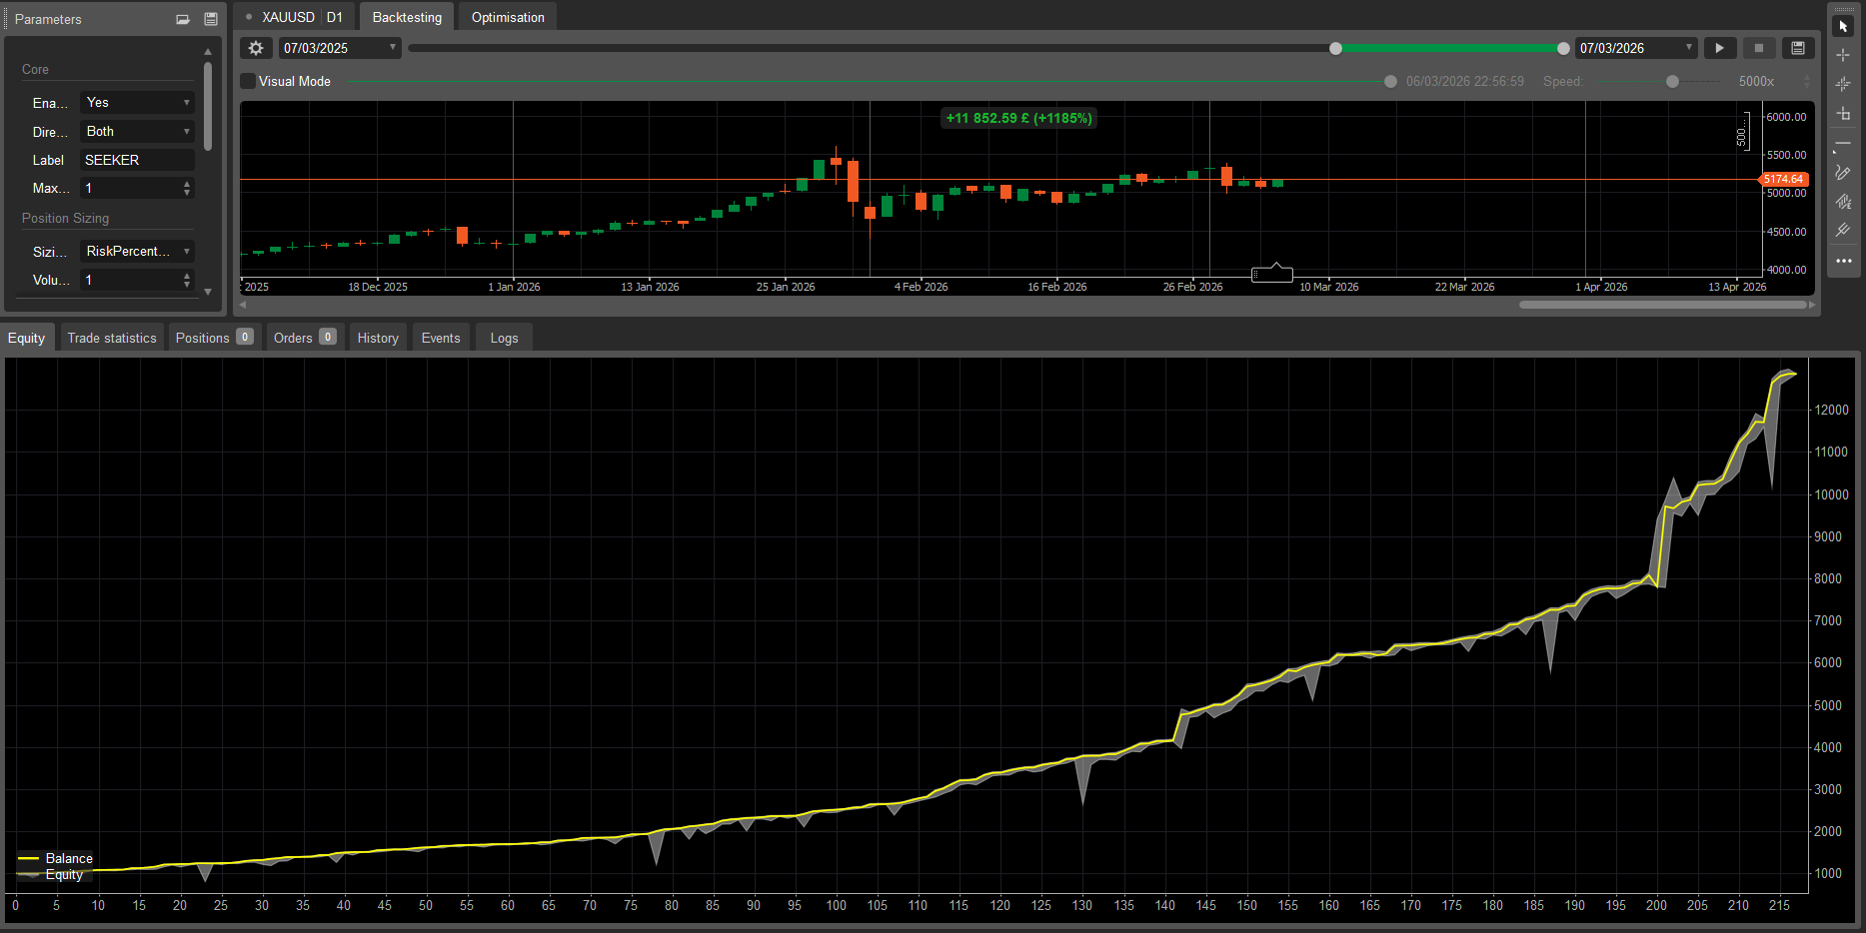Enable Visual Mode for the backtest
Image resolution: width=1866 pixels, height=933 pixels.
247,81
